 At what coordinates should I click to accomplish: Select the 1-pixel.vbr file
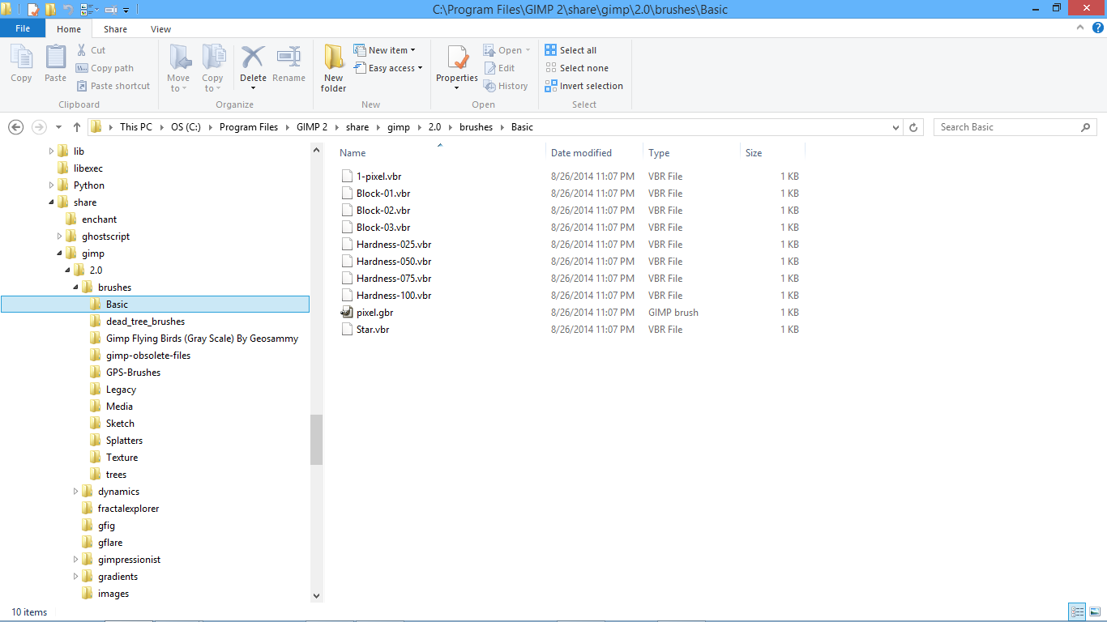(378, 177)
